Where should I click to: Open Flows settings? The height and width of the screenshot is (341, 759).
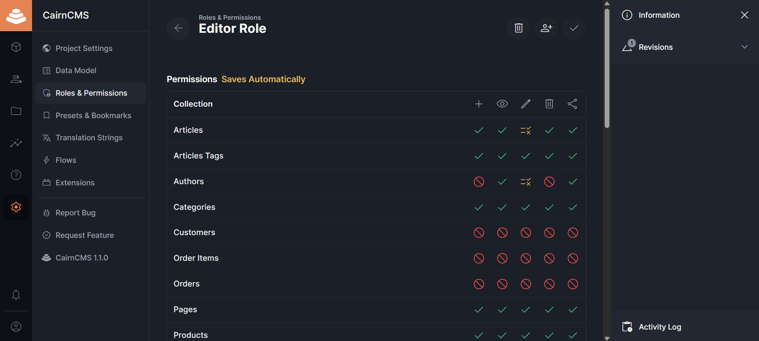[x=91, y=160]
